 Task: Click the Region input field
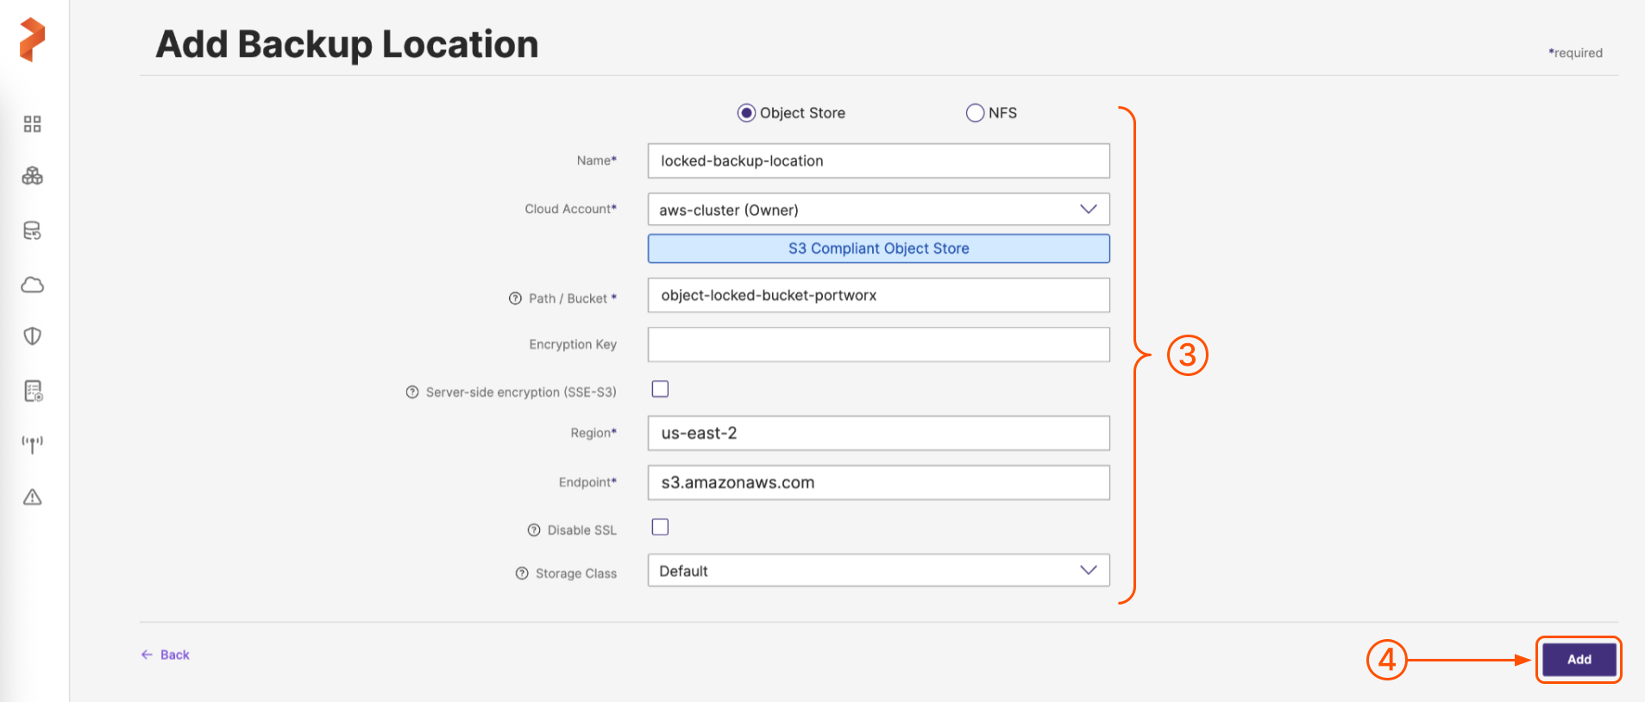coord(878,433)
